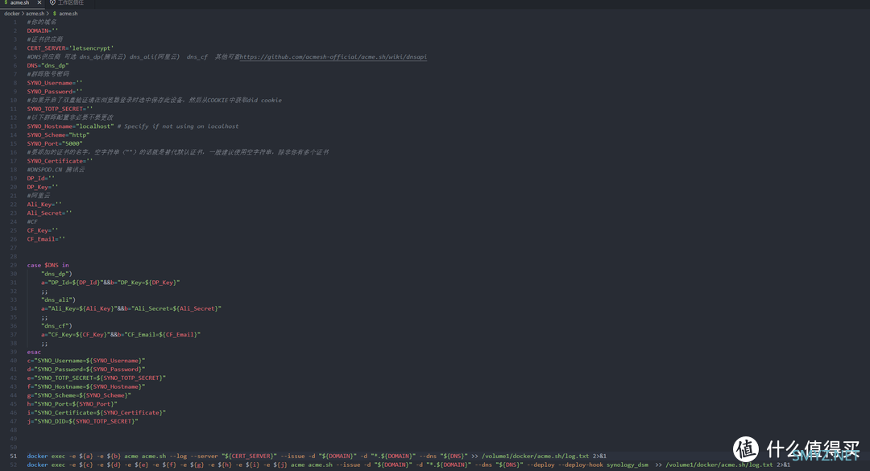Click the 'case $DNS in' statement
Viewport: 870px width, 471px height.
point(48,265)
